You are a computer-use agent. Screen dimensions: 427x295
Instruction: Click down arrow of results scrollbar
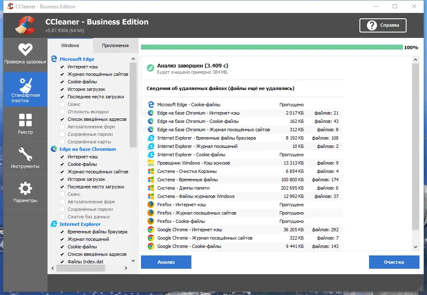[x=415, y=247]
